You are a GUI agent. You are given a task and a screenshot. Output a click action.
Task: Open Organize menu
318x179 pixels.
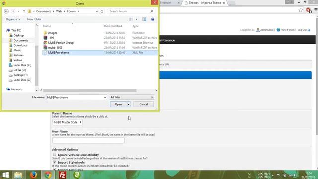(x=13, y=19)
